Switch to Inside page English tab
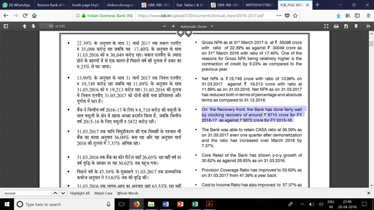Screen dimensions: 374x210 [x=86, y=5]
